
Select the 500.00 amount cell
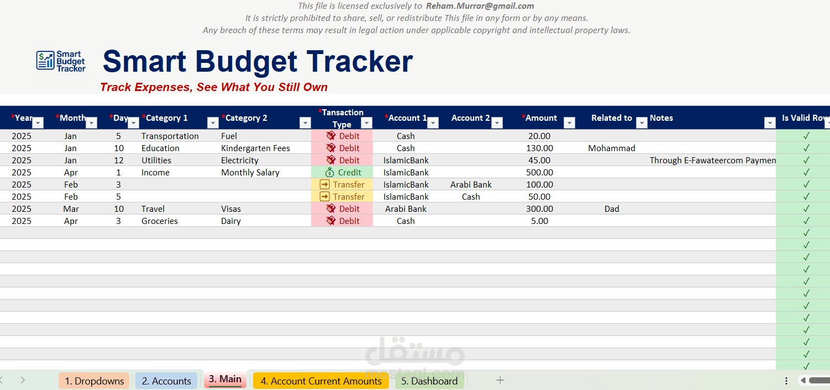539,172
